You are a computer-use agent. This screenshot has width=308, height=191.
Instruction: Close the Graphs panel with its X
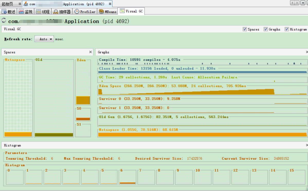[307, 52]
